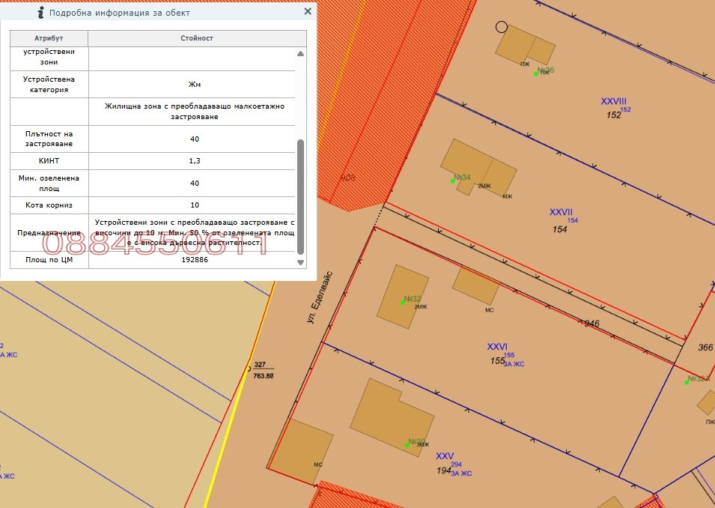Click the attribute table's vertical scrollbar thumb
Viewport: 715px width, 508px height.
(x=301, y=195)
